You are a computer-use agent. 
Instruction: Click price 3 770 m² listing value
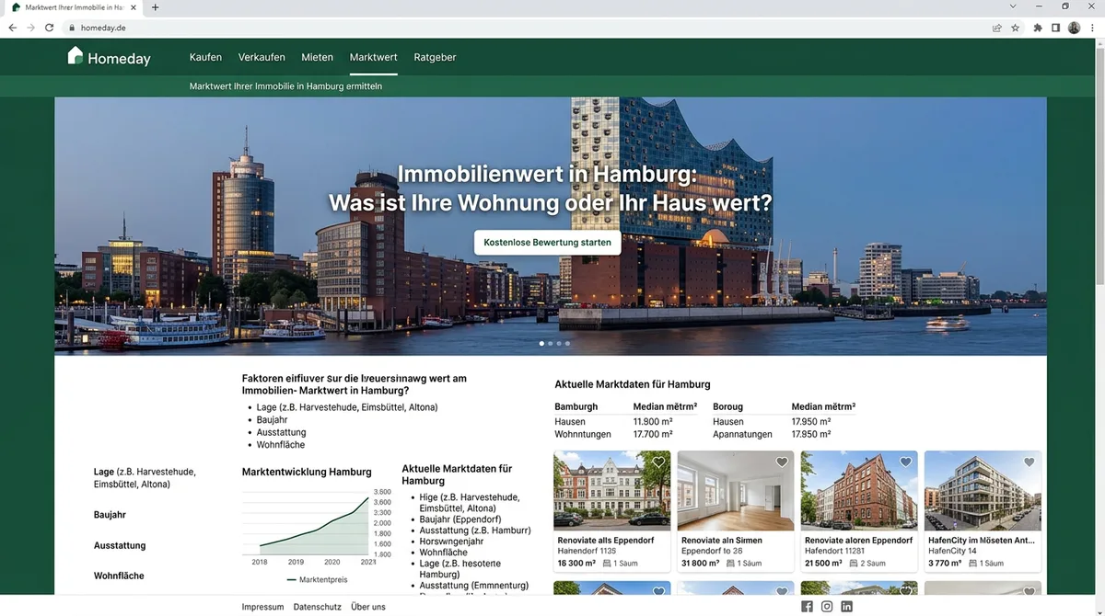click(945, 563)
